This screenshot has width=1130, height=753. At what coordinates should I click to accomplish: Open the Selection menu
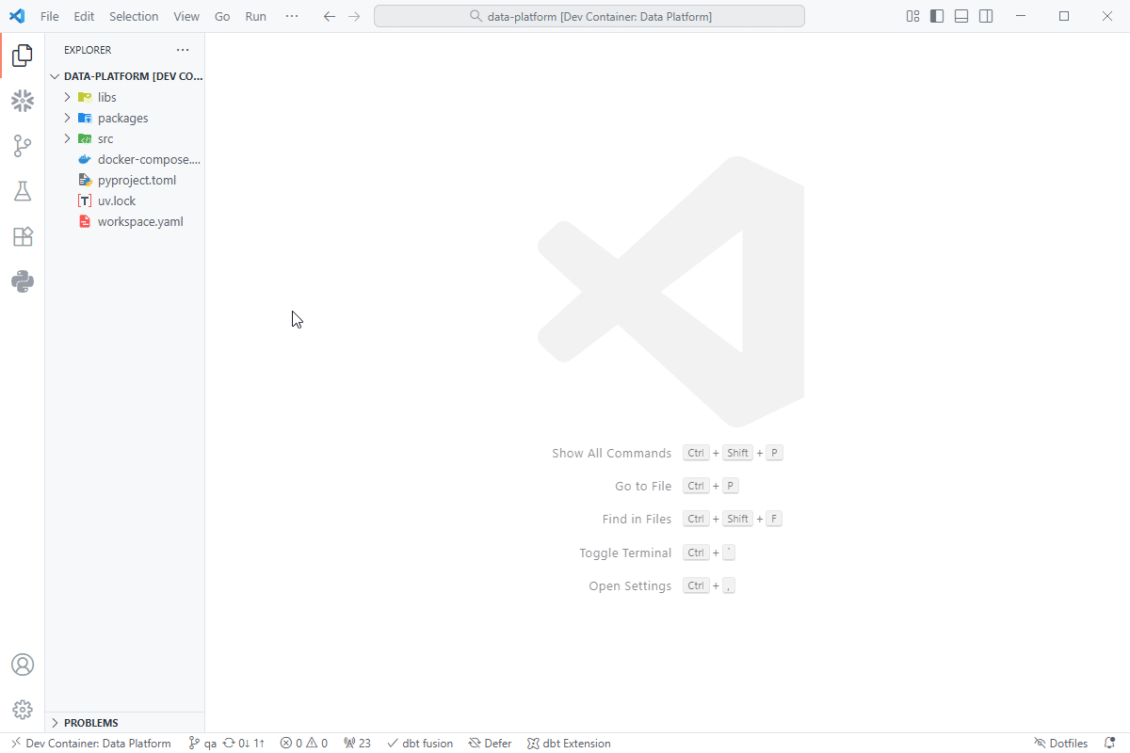click(134, 16)
